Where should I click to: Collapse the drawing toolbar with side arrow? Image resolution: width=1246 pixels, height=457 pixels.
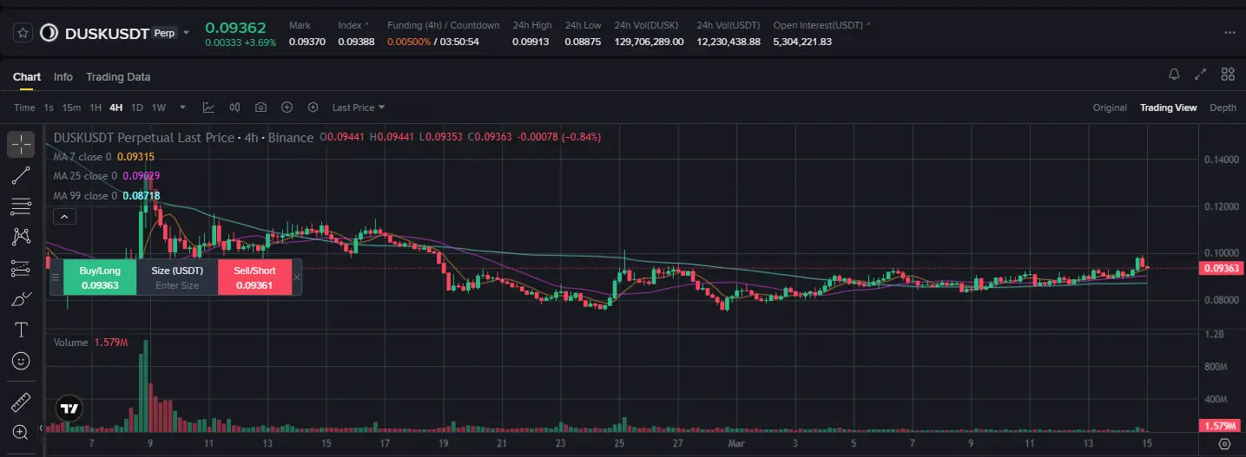point(41,428)
